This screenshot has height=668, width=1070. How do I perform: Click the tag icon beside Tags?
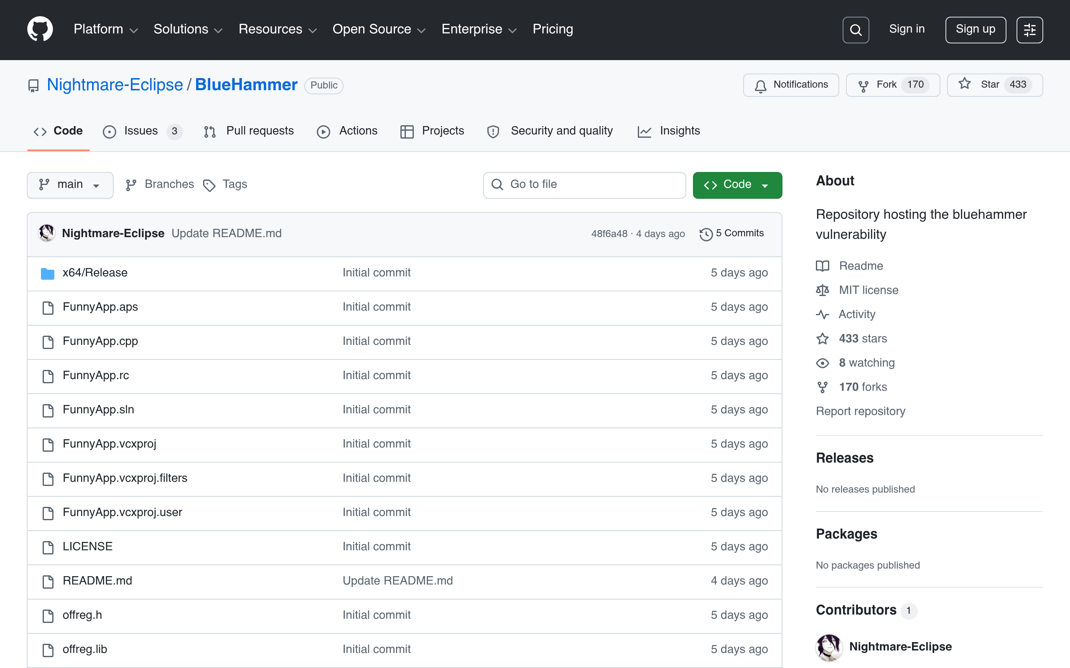point(209,185)
